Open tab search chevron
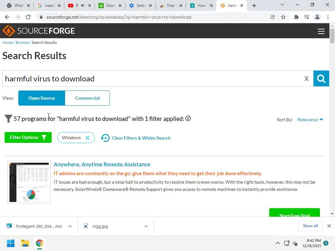The image size is (335, 251). click(x=282, y=5)
